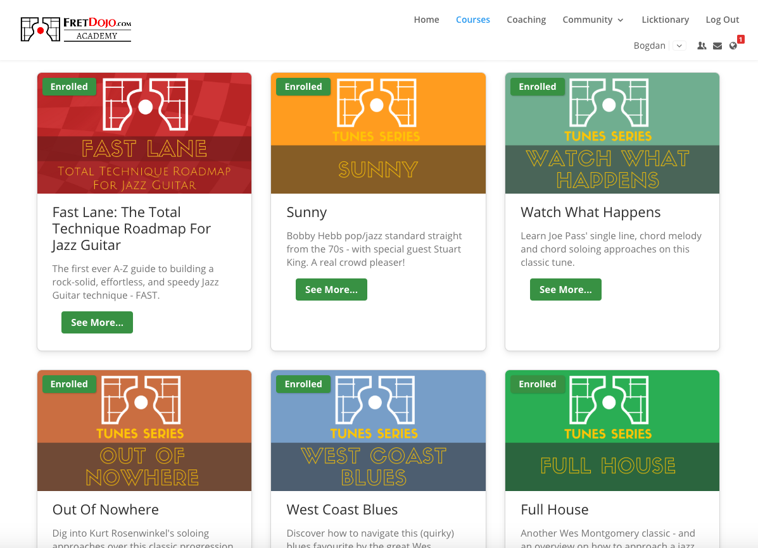Click See More under Fast Lane

[97, 322]
